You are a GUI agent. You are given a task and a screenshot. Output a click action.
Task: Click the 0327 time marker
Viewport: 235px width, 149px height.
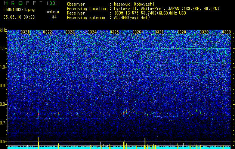(x=159, y=32)
